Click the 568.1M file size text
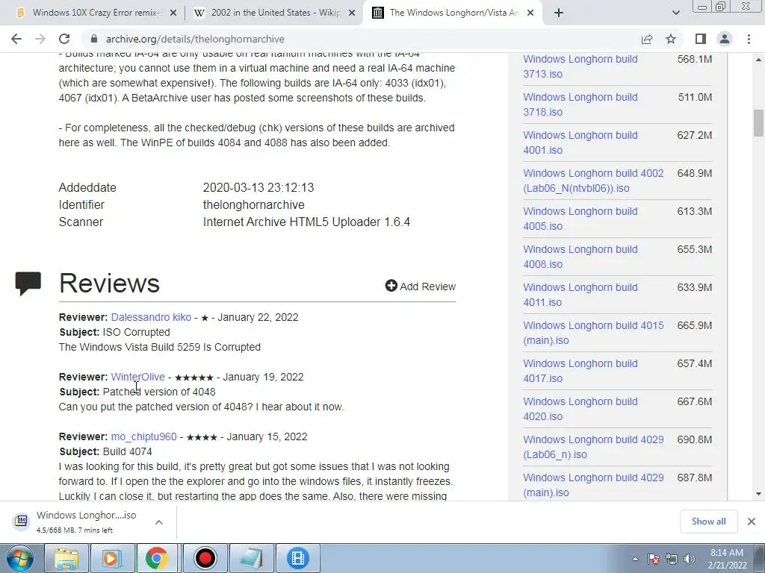Viewport: 765px width, 573px height. point(694,59)
